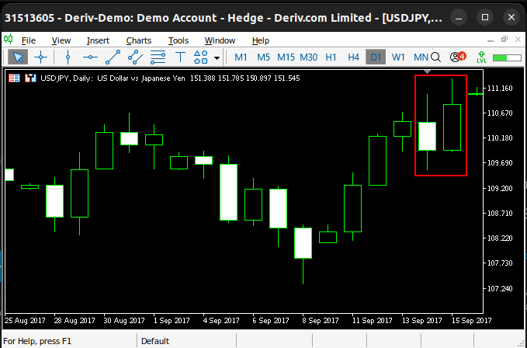Switch chart to H4 timeframe
Screen dimensions: 527x348
354,57
